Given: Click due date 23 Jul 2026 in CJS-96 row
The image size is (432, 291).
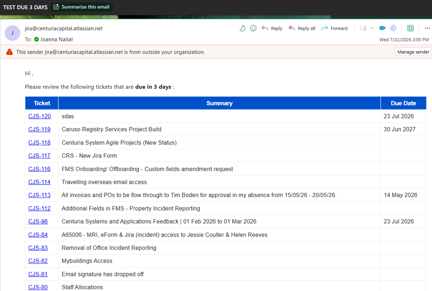Looking at the screenshot, I should (399, 221).
